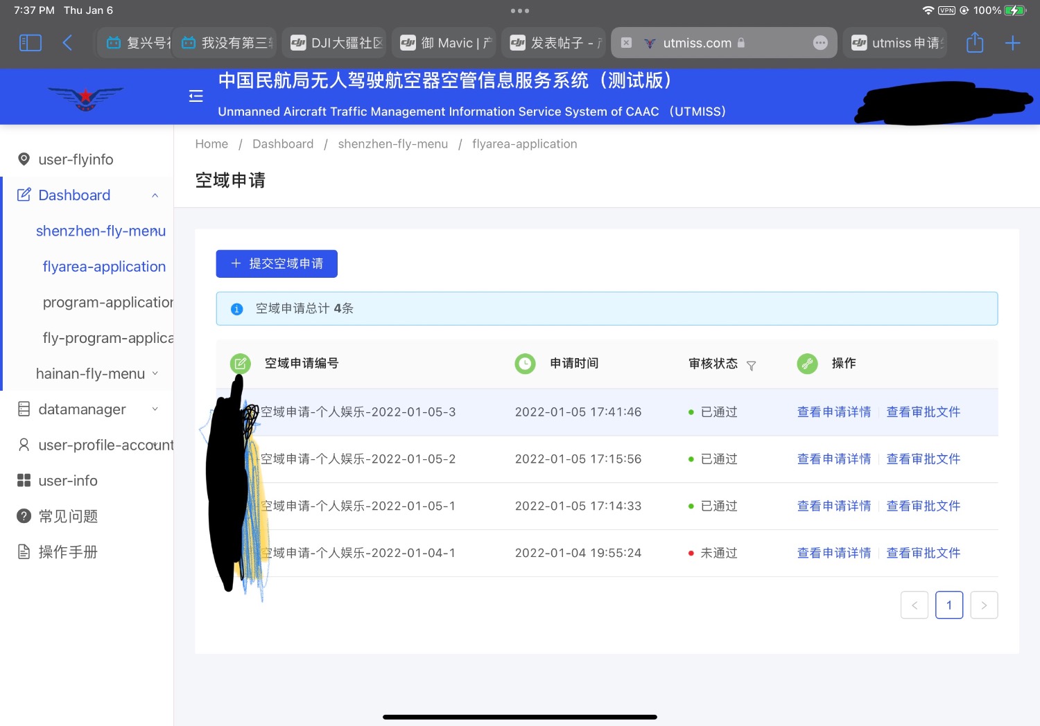Viewport: 1040px width, 726px height.
Task: Click the timestamp 2022-01-05 17:15:56
Action: (x=578, y=459)
